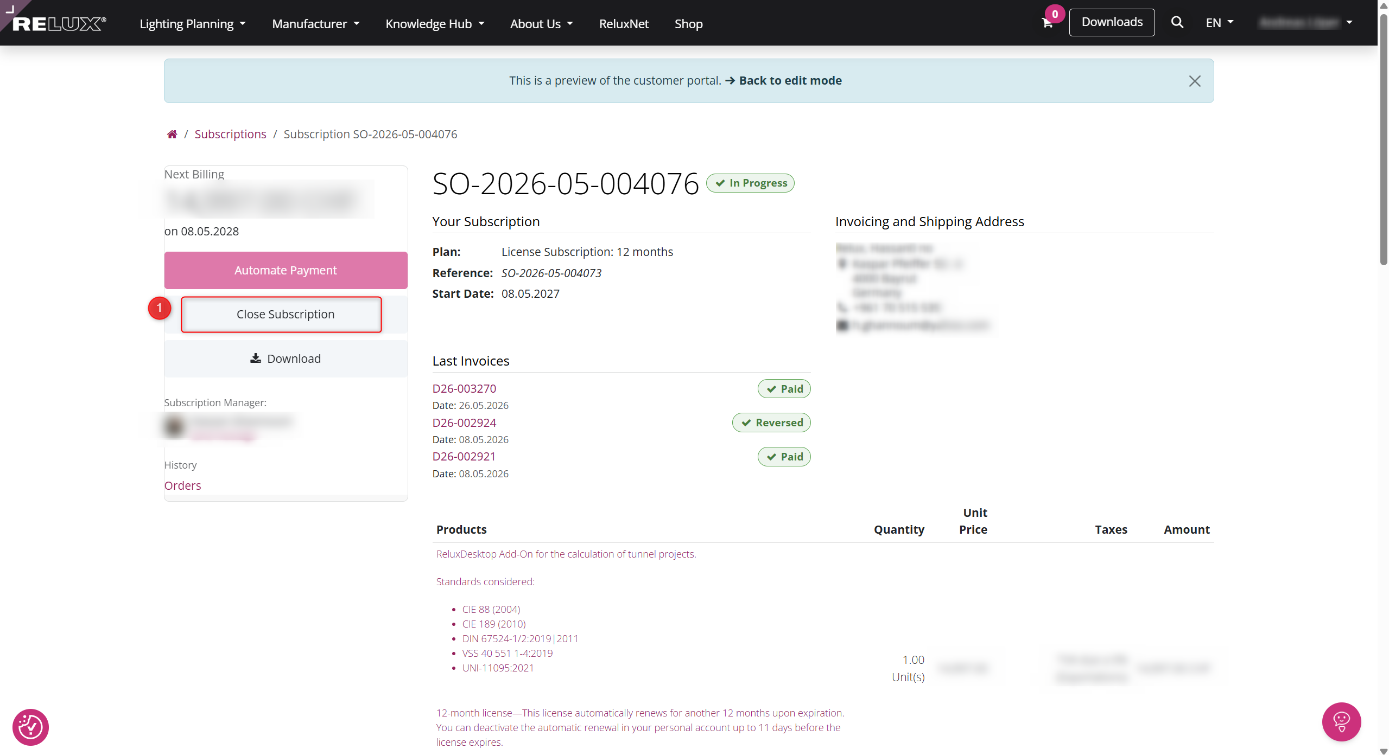This screenshot has width=1389, height=755.
Task: Click 'CIE 189 (2010)' list item
Action: tap(494, 624)
